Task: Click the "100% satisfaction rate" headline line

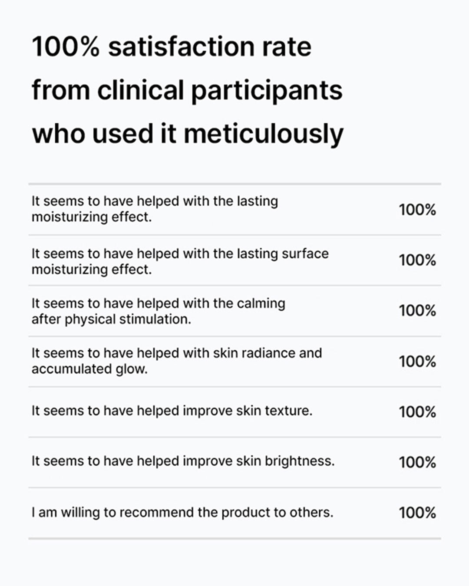Action: [172, 47]
